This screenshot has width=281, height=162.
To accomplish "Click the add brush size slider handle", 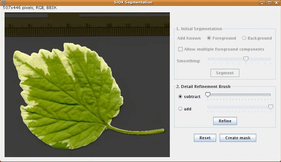I will pos(270,107).
